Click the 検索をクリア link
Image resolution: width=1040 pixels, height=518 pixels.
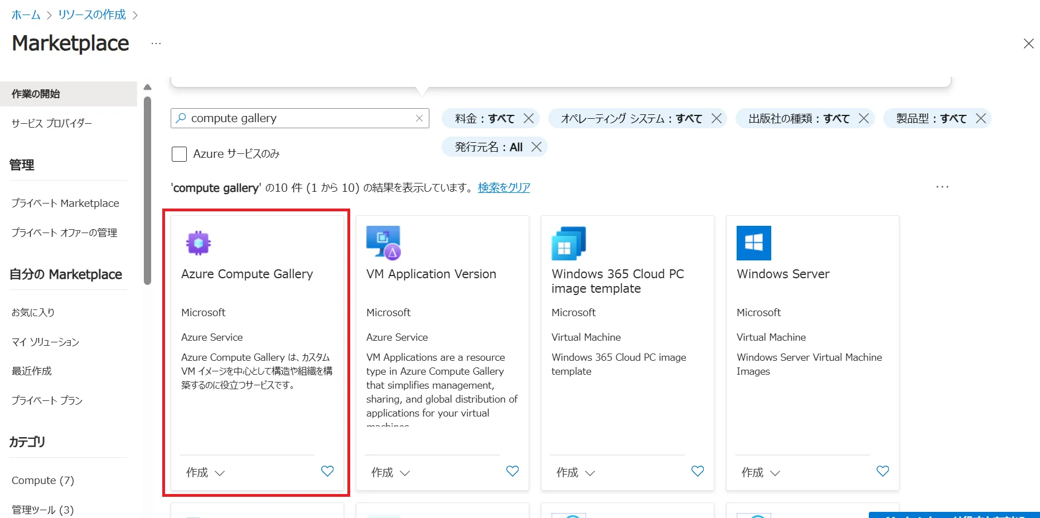504,187
